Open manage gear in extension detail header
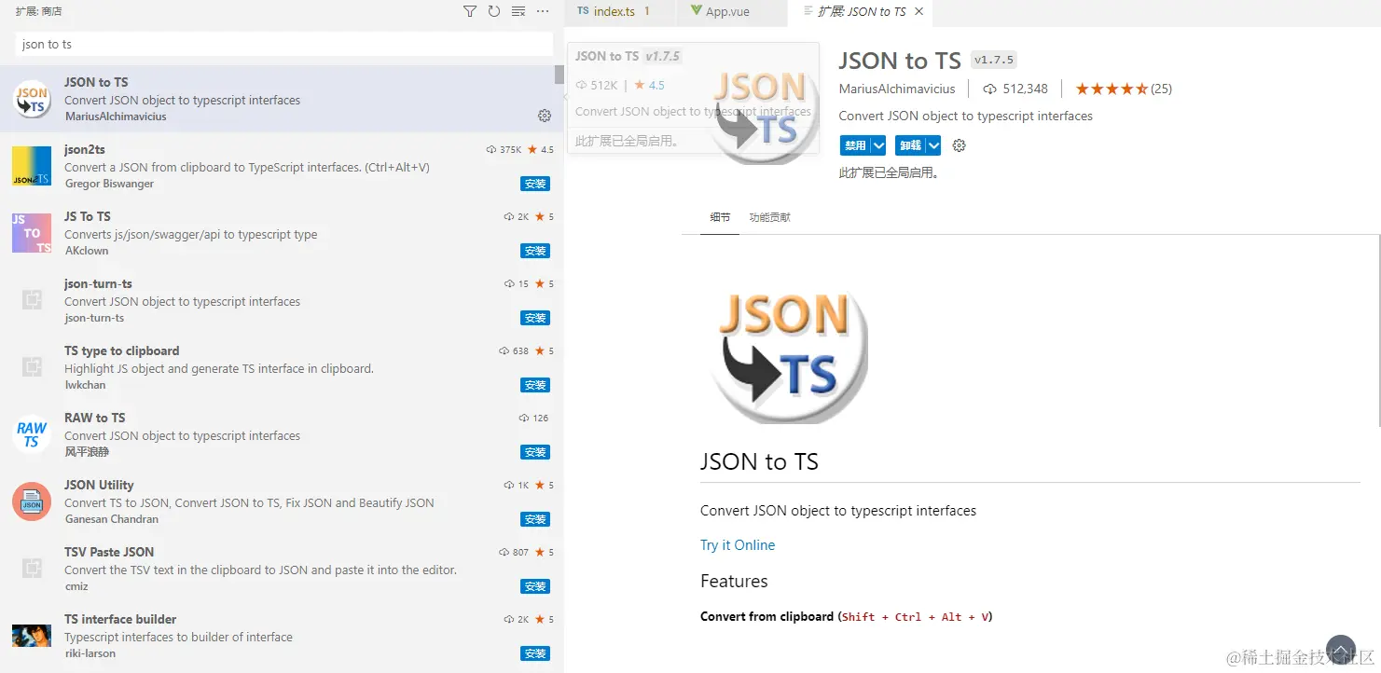Image resolution: width=1381 pixels, height=673 pixels. click(x=960, y=145)
